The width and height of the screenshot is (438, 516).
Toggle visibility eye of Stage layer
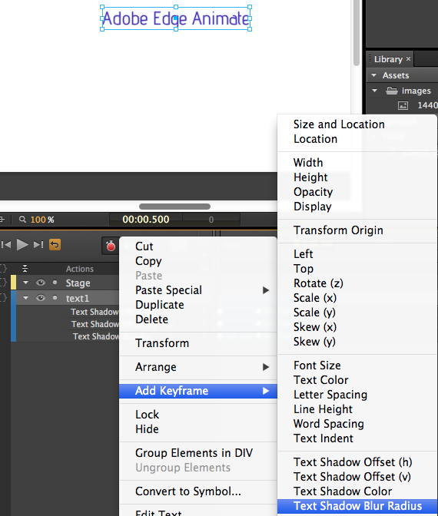click(x=41, y=283)
